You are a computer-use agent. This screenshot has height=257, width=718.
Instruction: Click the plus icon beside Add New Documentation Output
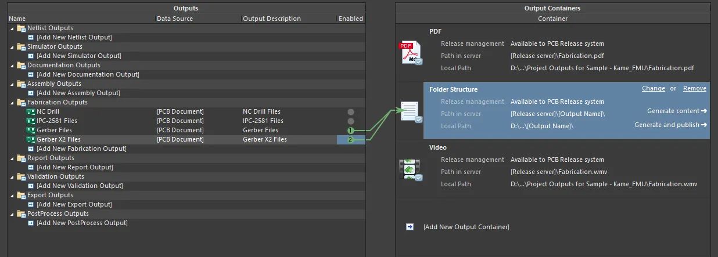[31, 74]
